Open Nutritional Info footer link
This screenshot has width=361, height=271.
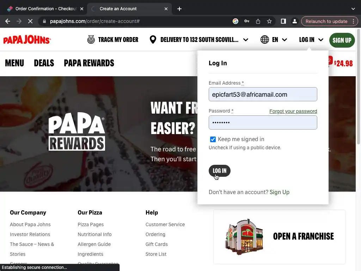click(x=94, y=234)
